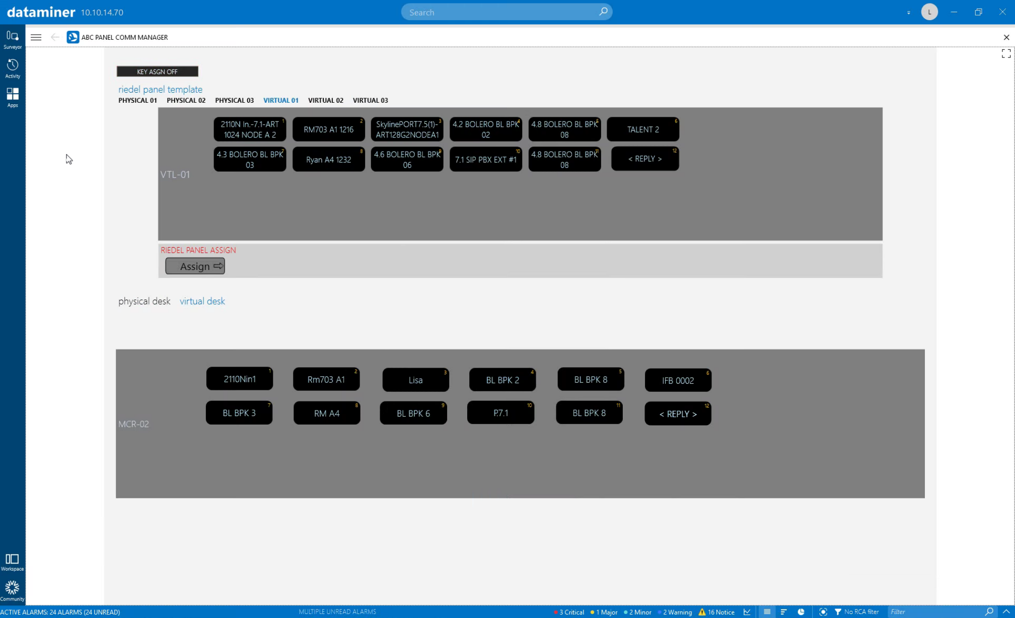Expand the small dropdown arrow beside avatar
The width and height of the screenshot is (1015, 618).
click(909, 13)
